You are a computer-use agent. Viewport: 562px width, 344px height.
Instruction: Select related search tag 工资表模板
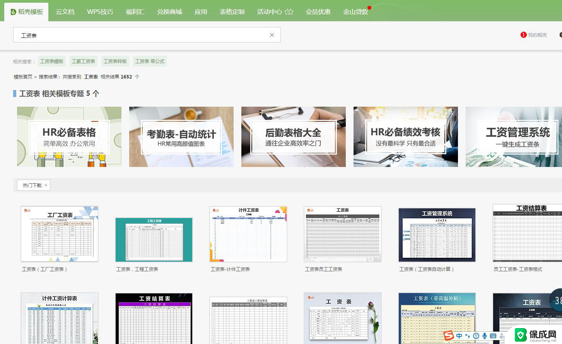[51, 61]
